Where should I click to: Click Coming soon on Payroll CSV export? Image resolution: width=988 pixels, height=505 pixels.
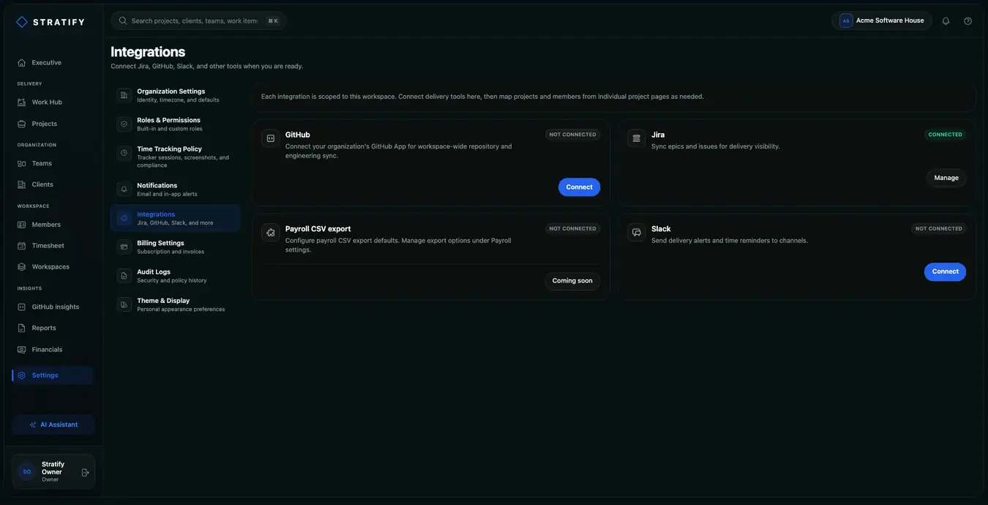click(572, 281)
